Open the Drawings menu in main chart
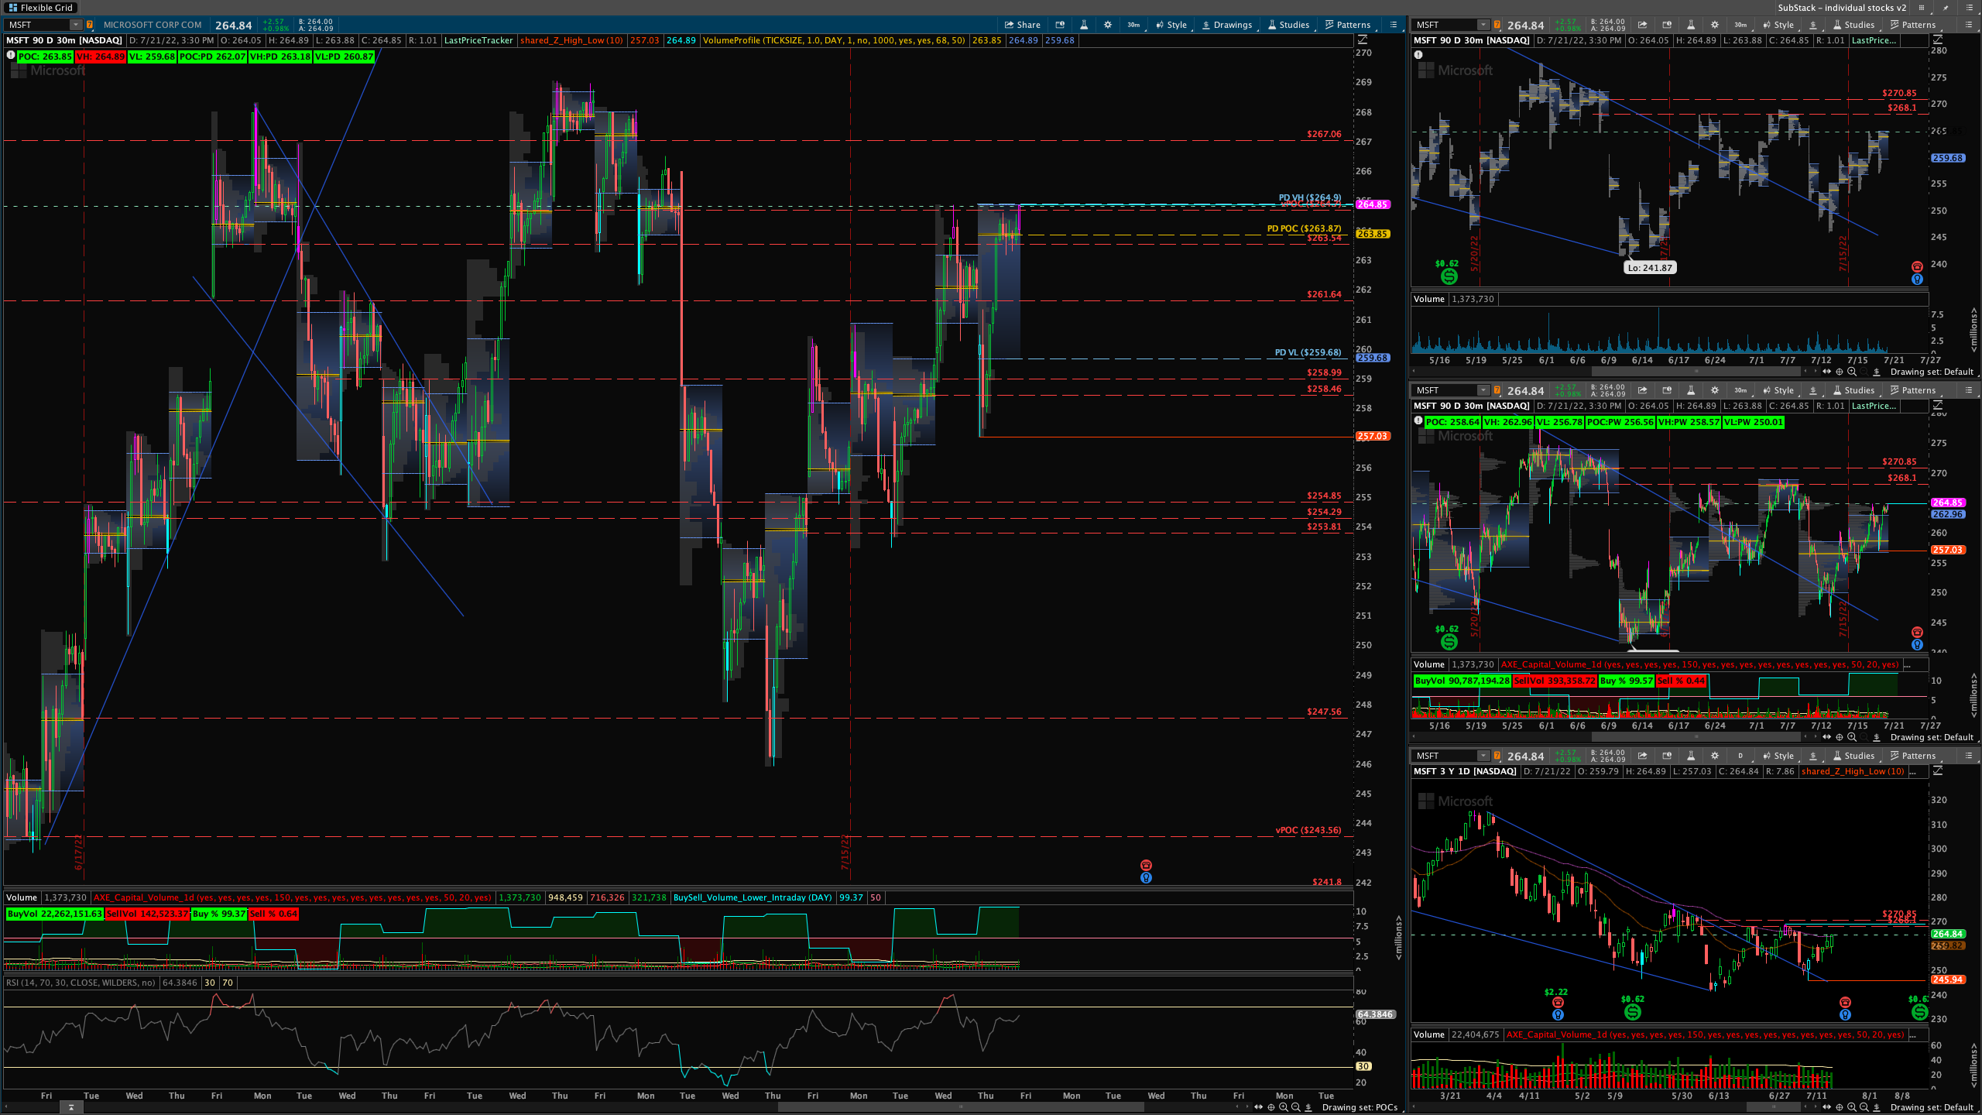1982x1115 pixels. tap(1226, 25)
